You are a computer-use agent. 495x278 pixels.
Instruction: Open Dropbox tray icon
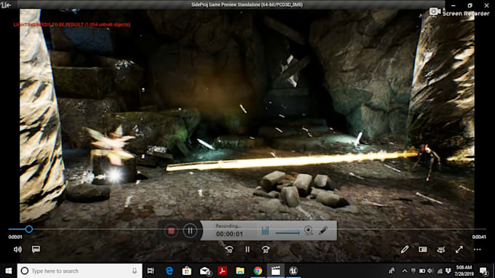pyautogui.click(x=448, y=271)
